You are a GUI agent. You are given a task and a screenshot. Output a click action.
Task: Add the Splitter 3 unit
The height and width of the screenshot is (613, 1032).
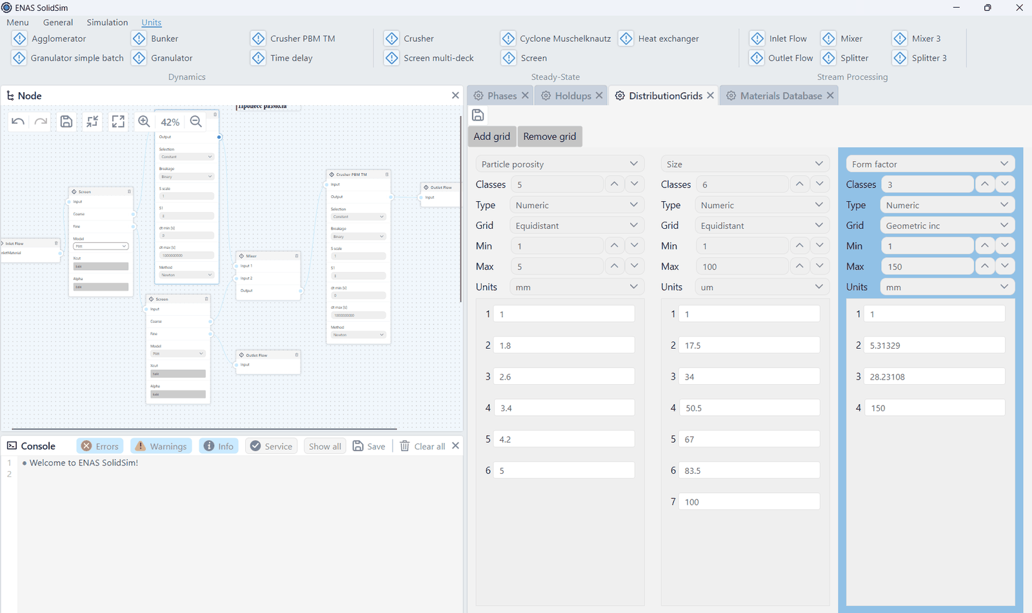pos(920,58)
